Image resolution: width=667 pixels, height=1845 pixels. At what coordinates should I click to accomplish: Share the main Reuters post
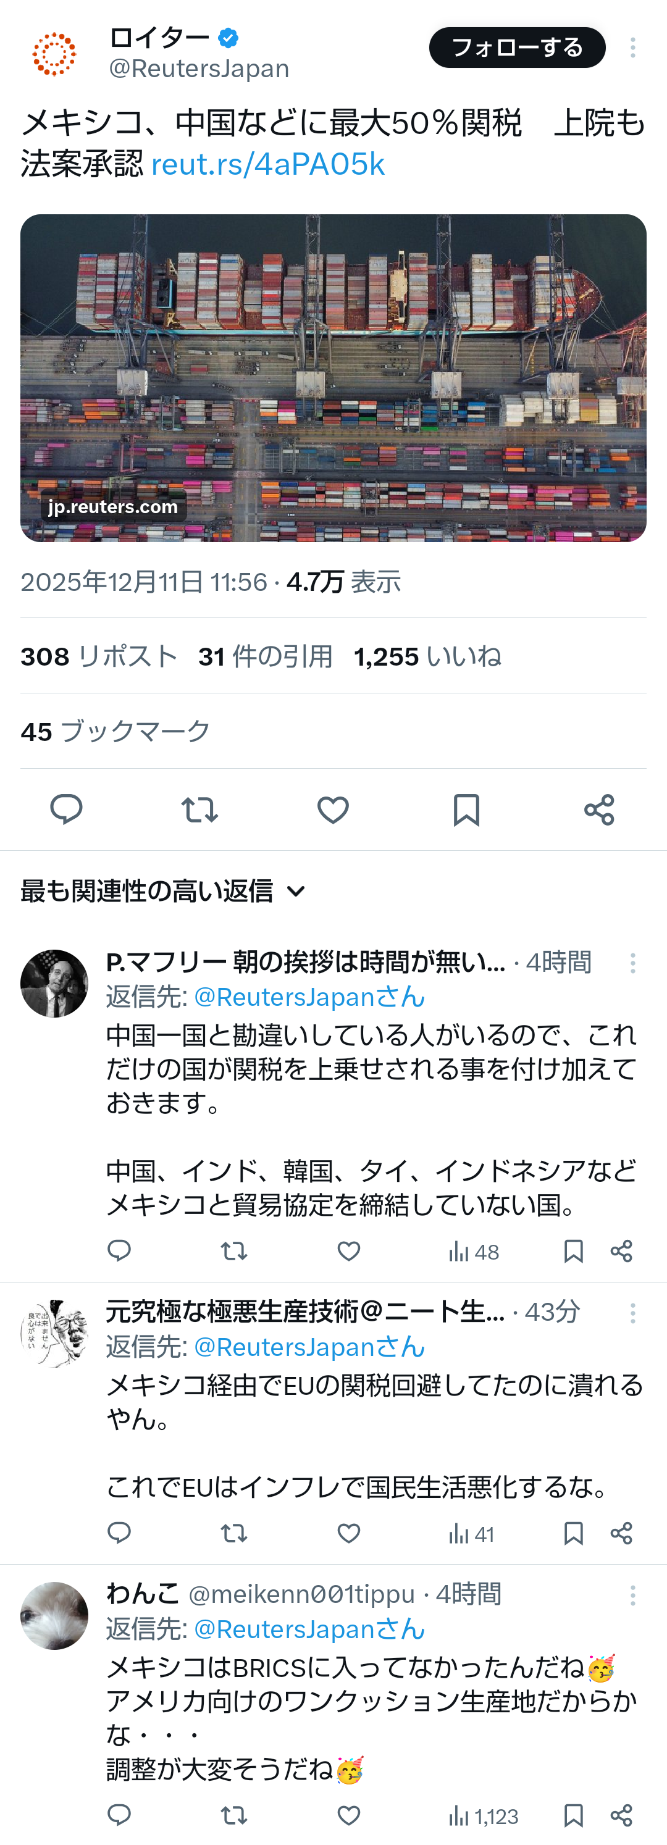599,810
